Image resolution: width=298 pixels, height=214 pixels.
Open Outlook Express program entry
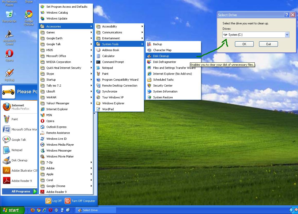[66, 127]
